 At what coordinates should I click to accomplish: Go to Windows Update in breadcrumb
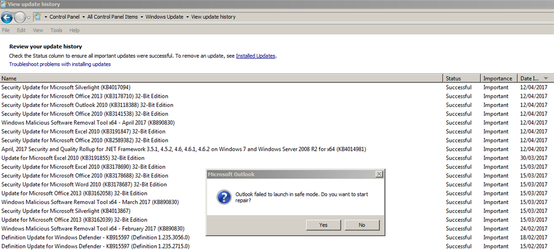coord(164,17)
